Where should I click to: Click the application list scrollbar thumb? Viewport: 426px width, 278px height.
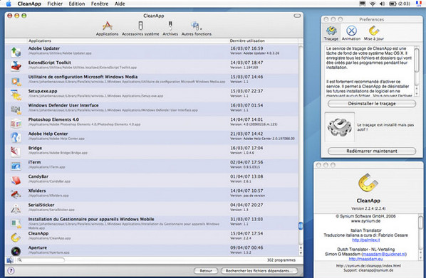[x=301, y=225]
